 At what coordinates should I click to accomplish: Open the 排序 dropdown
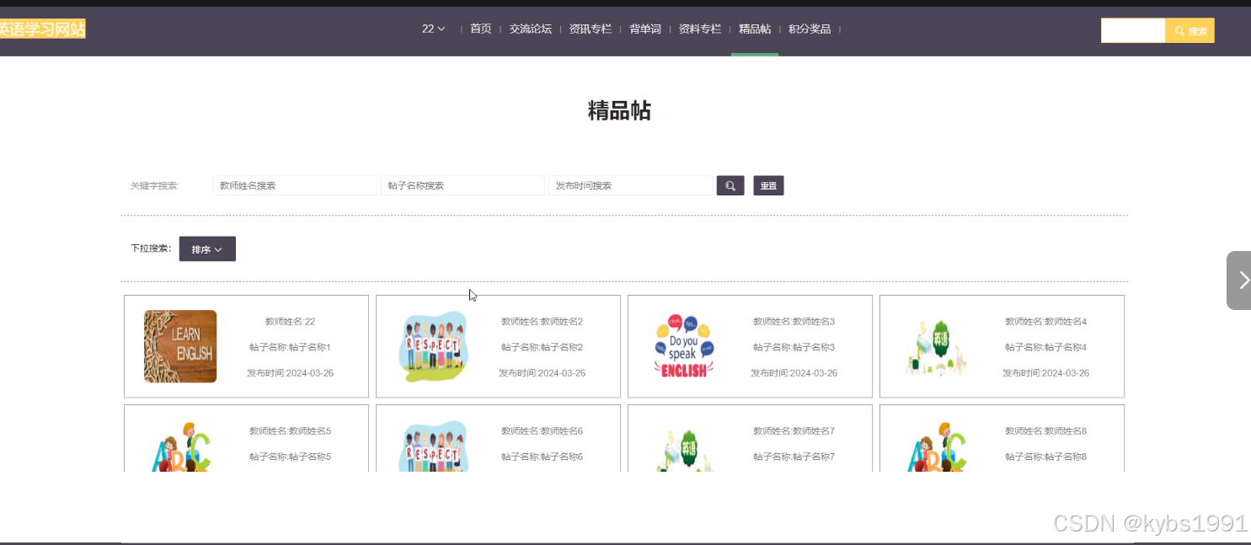coord(207,249)
